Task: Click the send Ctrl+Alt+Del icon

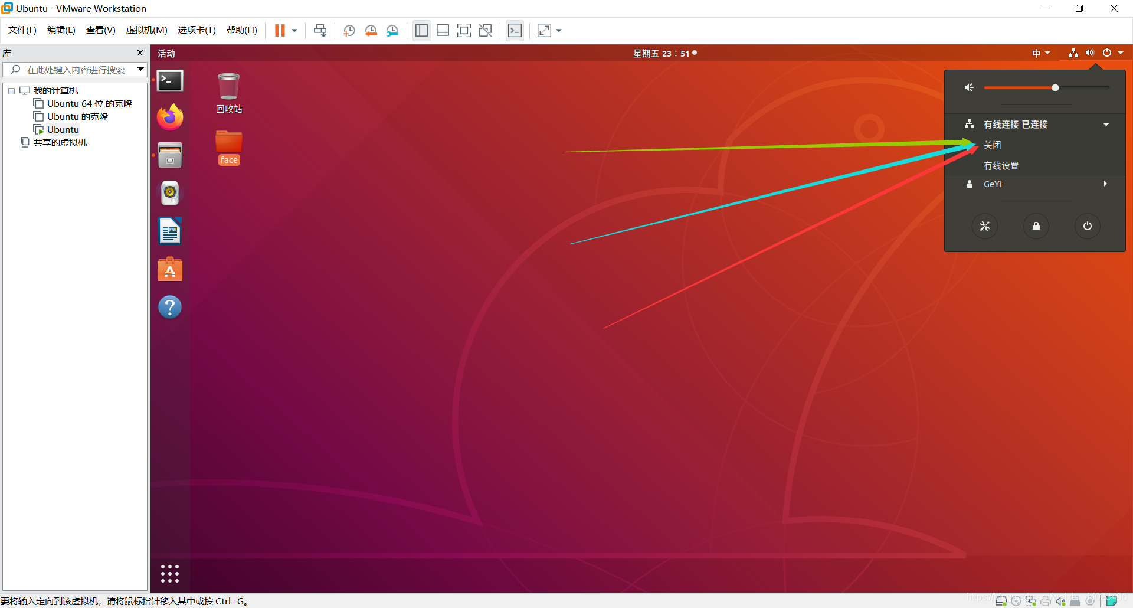Action: [x=320, y=30]
